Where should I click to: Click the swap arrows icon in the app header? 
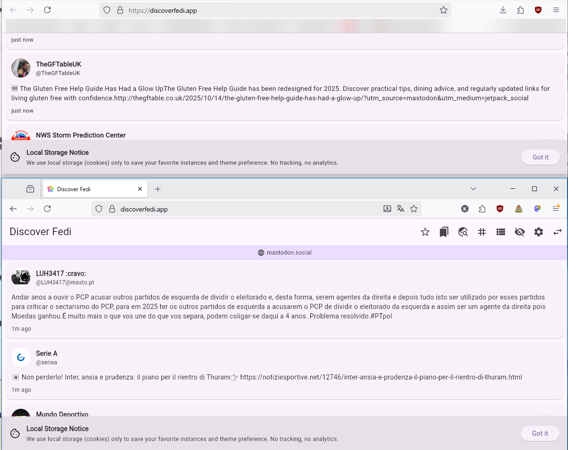[558, 232]
